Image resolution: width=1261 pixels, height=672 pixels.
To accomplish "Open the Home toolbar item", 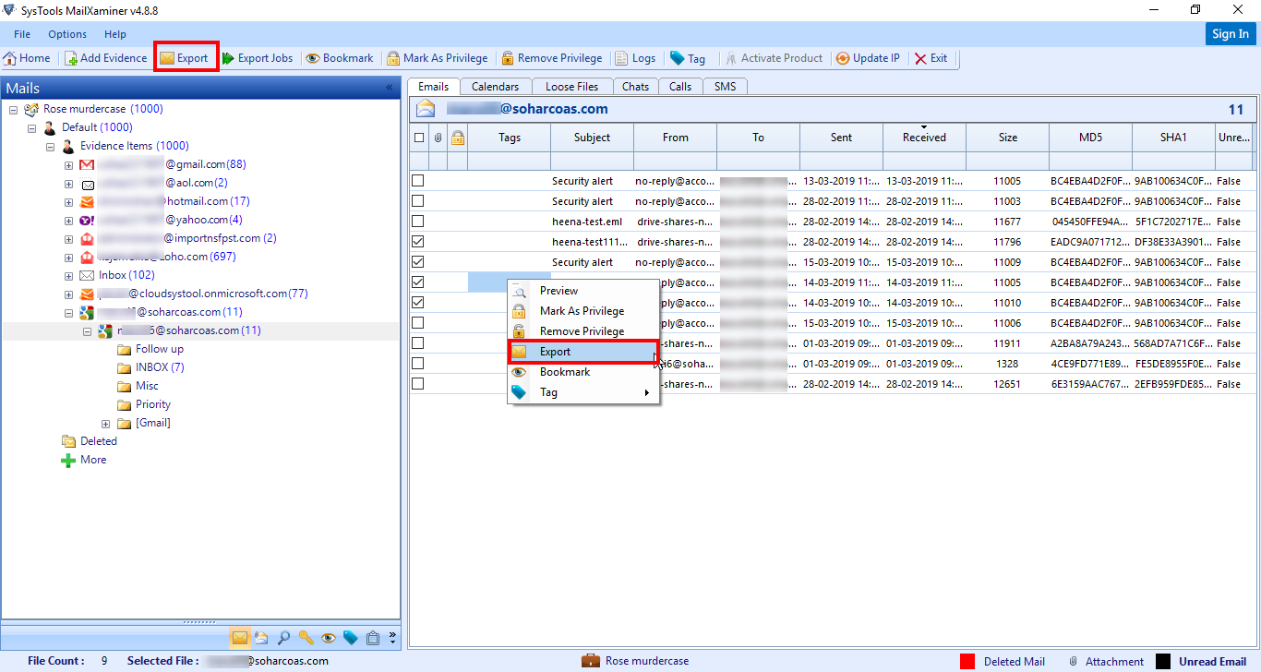I will click(x=27, y=58).
